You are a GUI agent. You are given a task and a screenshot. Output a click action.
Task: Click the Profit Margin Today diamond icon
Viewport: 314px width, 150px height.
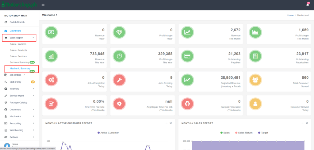click(119, 32)
